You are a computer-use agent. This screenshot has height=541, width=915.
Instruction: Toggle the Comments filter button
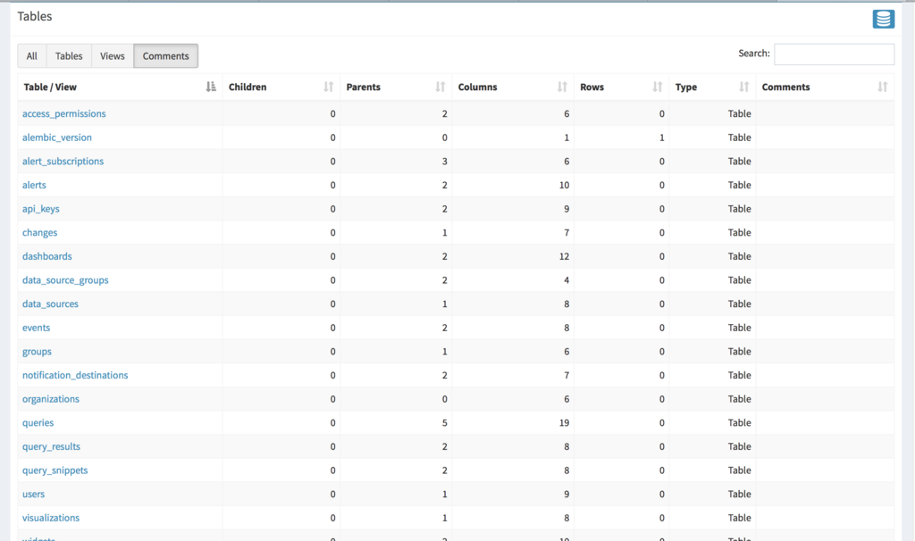click(165, 56)
